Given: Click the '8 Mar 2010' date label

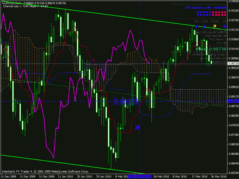Looking at the screenshot, I should pyautogui.click(x=180, y=176).
